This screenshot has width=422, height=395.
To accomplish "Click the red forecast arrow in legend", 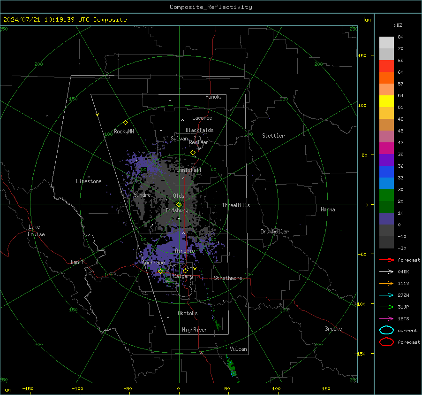I will pos(386,260).
